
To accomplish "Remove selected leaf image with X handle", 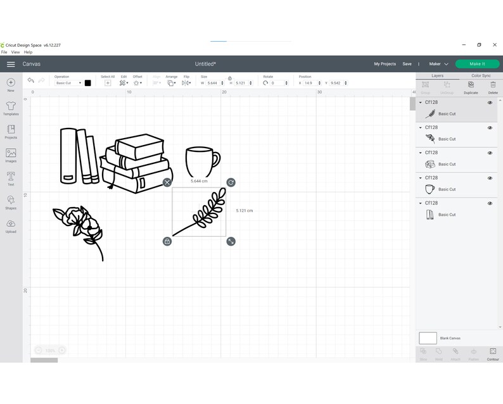I will [167, 182].
